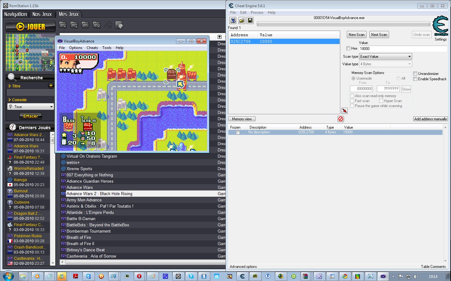Show hidden system tray icons arrow
Screen dimensions: 451x281
tap(393, 277)
